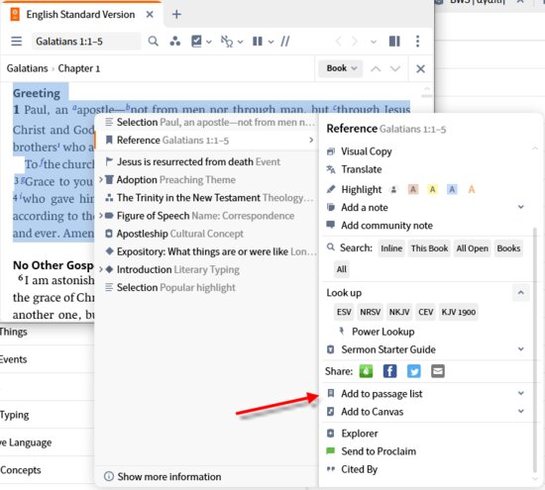Screen dimensions: 545x490
Task: Open the hamburger panel menu
Action: tap(16, 42)
